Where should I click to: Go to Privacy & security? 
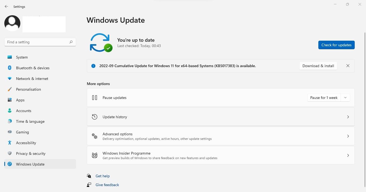[40, 153]
